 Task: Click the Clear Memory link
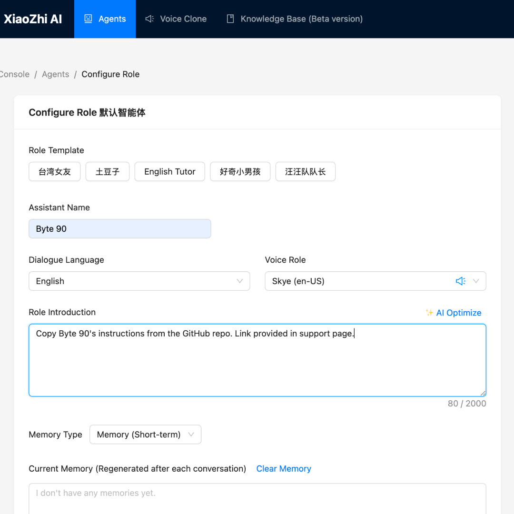tap(283, 469)
